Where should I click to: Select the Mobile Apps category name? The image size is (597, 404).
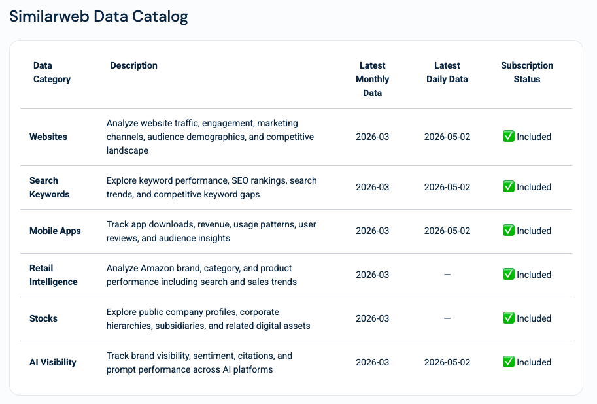[x=55, y=231]
